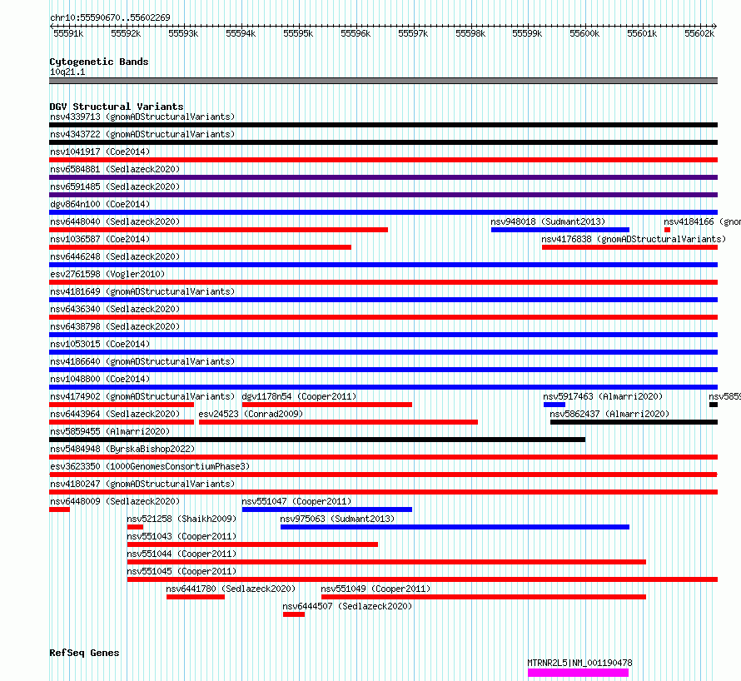
Task: Select nsv551045 (Cooper2011) label
Action: point(182,571)
